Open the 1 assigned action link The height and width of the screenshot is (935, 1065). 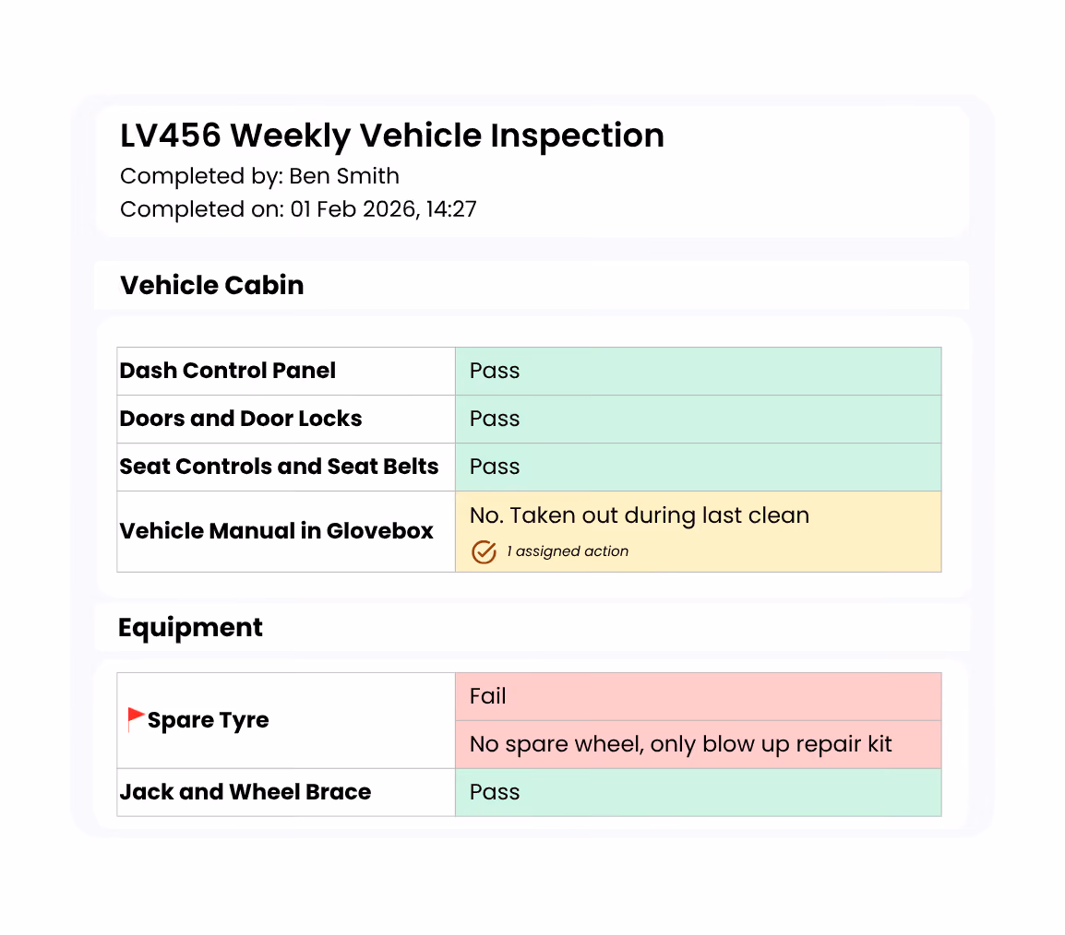coord(568,551)
